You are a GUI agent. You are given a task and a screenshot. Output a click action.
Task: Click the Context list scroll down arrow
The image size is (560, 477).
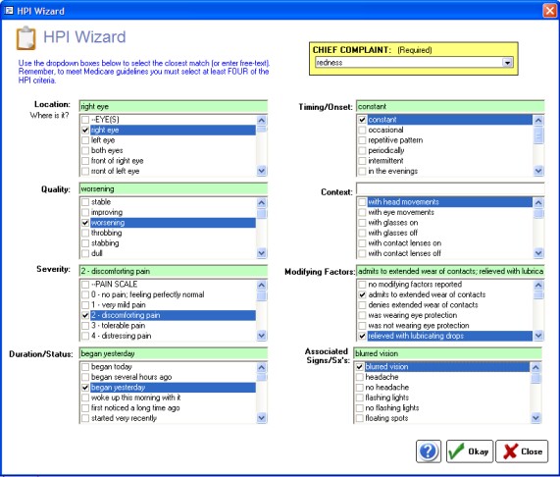point(538,253)
